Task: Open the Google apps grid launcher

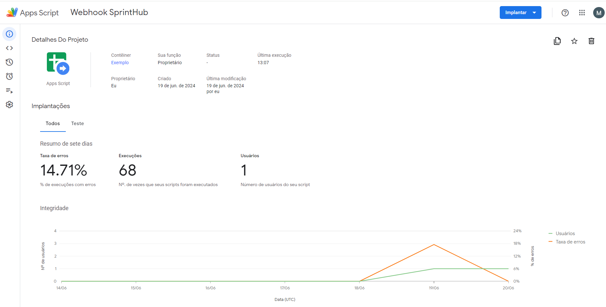Action: click(582, 13)
